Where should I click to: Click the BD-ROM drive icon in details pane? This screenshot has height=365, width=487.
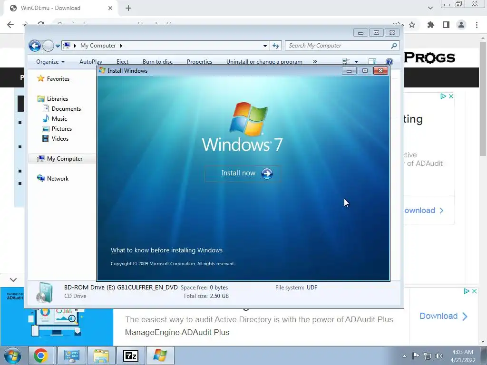[x=44, y=292]
